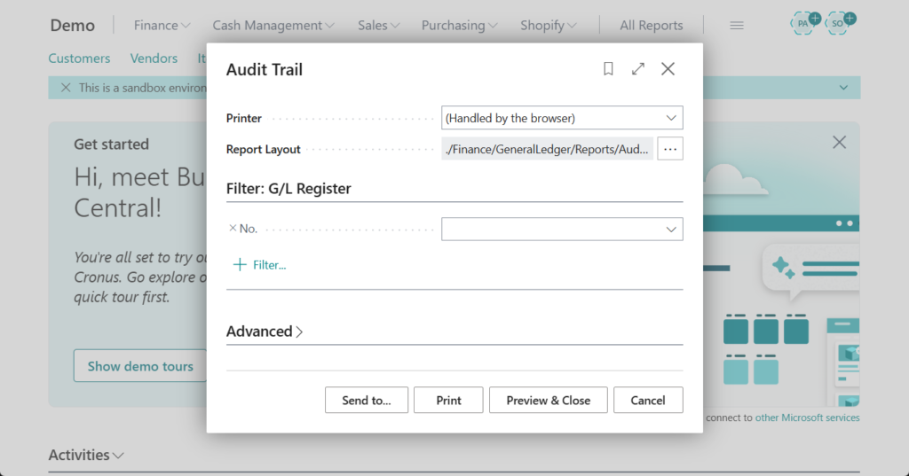Image resolution: width=909 pixels, height=476 pixels.
Task: Expand the Advanced section
Action: [x=265, y=332]
